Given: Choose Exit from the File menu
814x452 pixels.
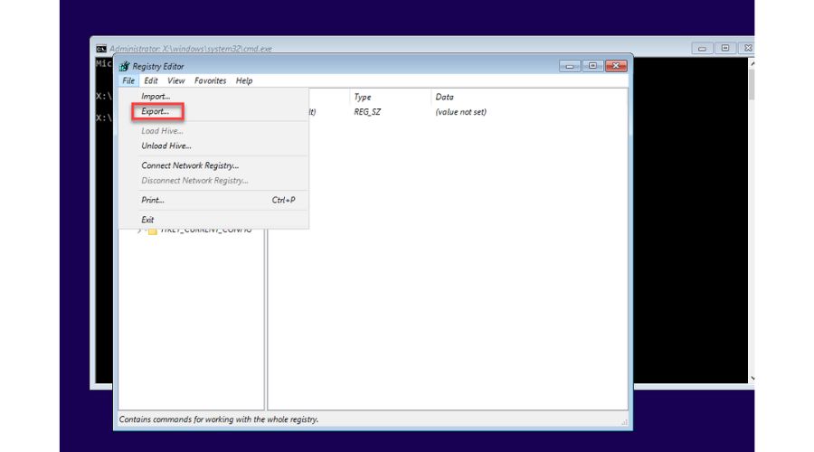Looking at the screenshot, I should point(213,220).
